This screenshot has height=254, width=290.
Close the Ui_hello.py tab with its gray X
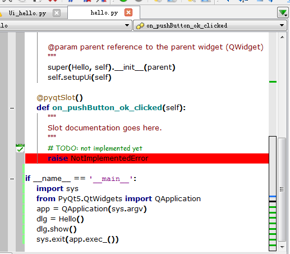(x=57, y=13)
